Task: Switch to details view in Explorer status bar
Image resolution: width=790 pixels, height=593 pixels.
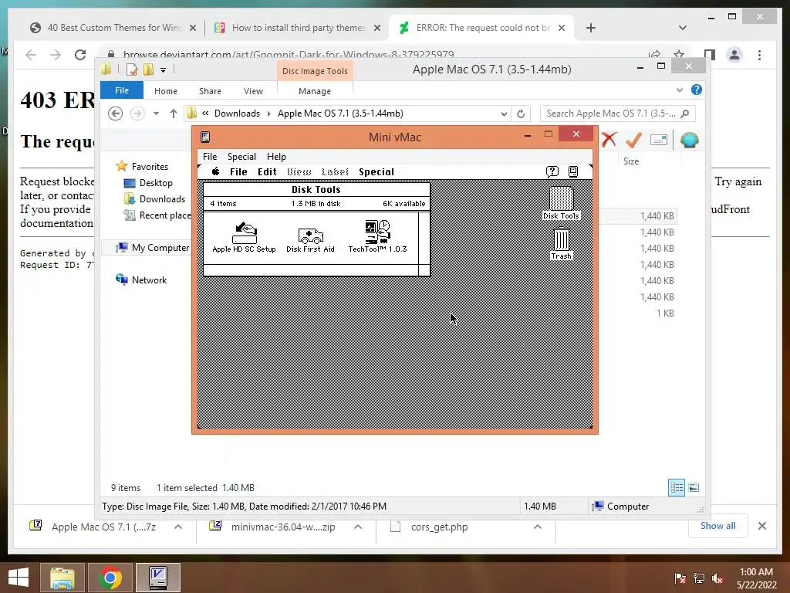Action: [676, 488]
